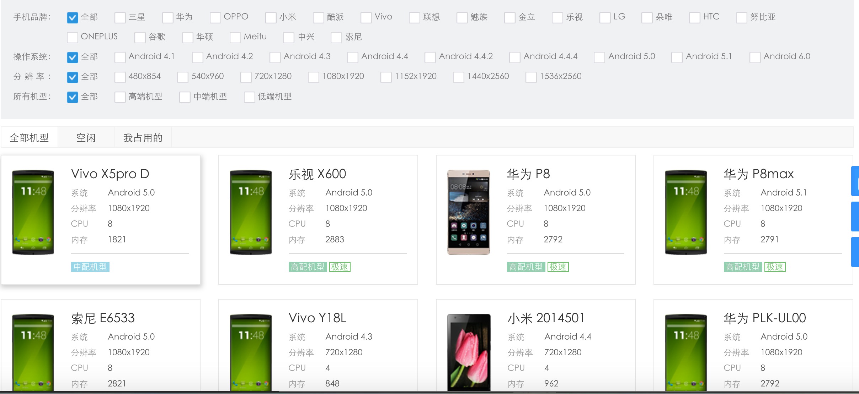Click the Vivo X5pro D phone image
The height and width of the screenshot is (394, 859).
33,212
